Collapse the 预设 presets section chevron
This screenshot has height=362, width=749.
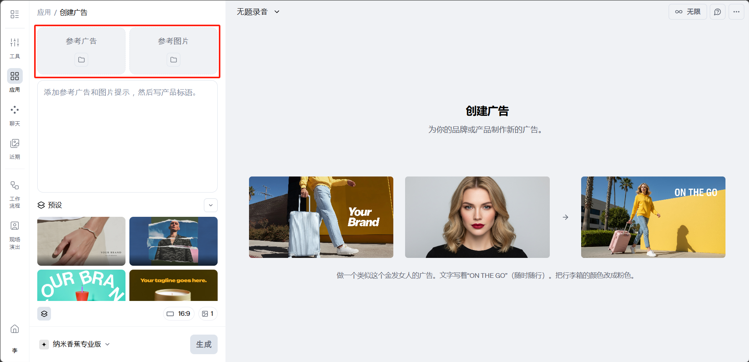coord(211,205)
